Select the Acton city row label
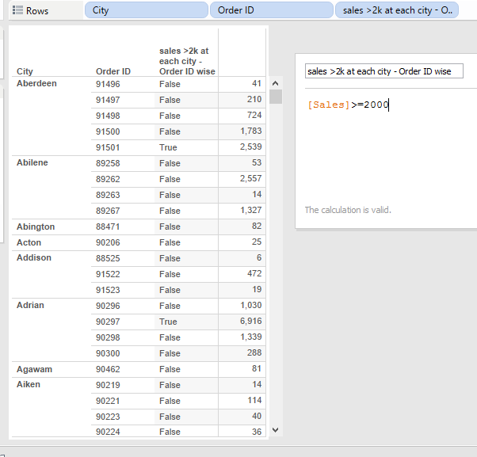Screen dimensions: 477x457 pos(29,242)
